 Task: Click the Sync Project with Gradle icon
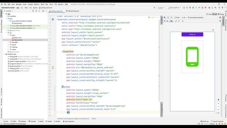coord(209,7)
